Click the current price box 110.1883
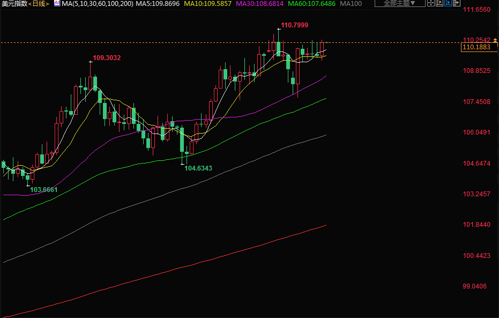 [475, 48]
